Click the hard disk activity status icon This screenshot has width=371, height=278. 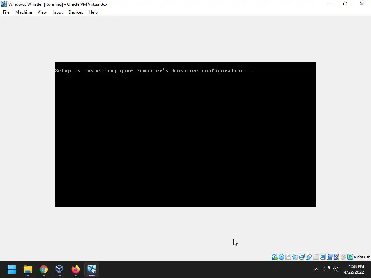tap(275, 257)
